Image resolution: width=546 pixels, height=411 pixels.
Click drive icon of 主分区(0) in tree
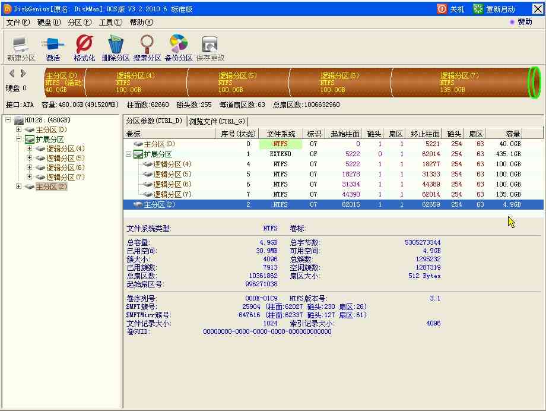[x=30, y=129]
